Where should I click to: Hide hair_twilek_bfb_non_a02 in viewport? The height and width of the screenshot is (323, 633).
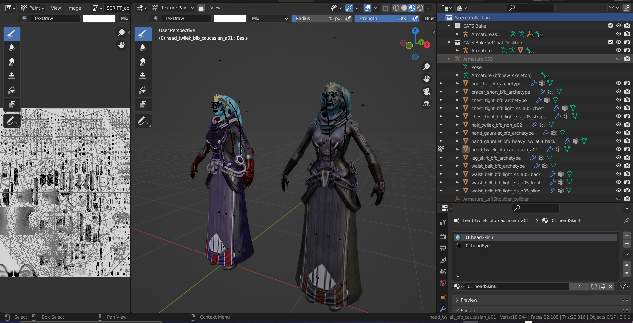tap(618, 125)
